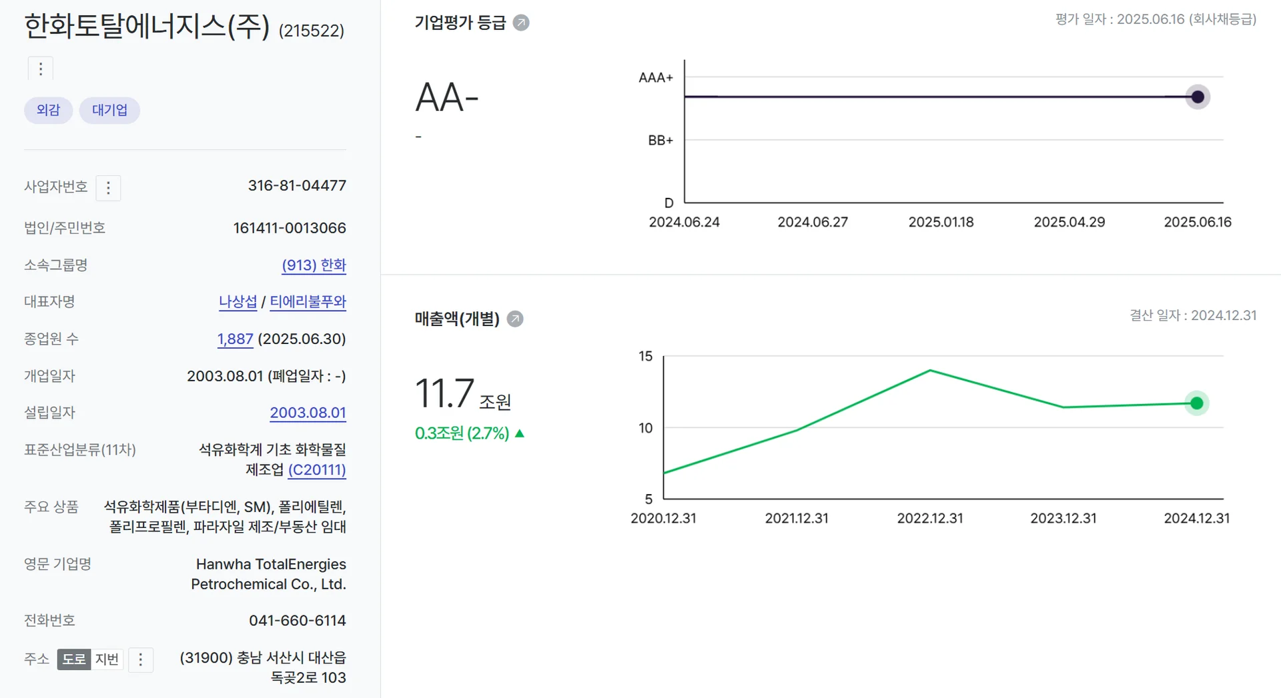Click the employee count link 1,887

coord(235,339)
